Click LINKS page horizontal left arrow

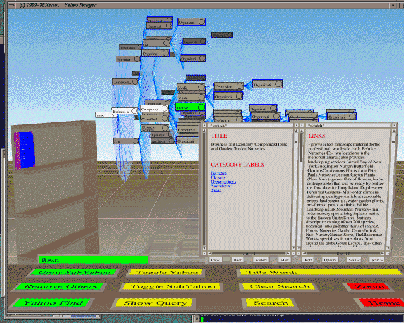pyautogui.click(x=304, y=254)
